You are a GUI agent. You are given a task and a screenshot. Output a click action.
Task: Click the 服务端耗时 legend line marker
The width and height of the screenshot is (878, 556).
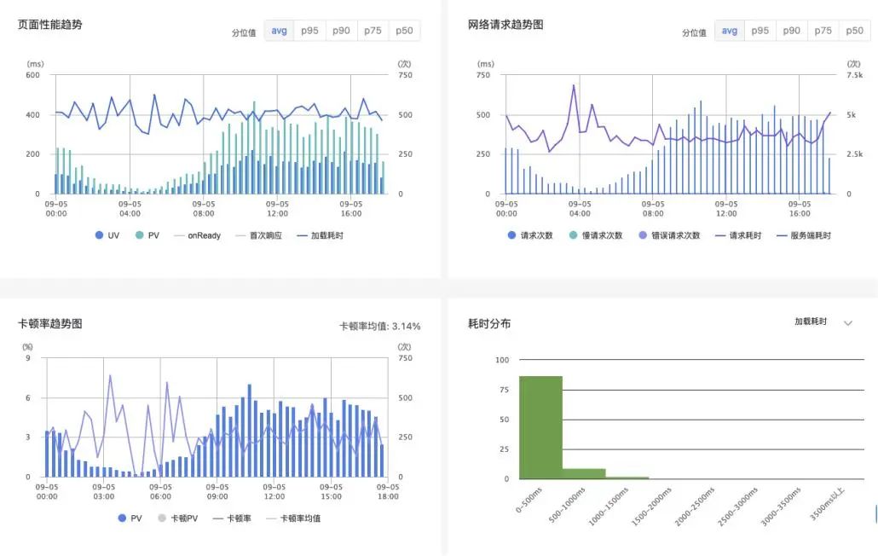783,235
